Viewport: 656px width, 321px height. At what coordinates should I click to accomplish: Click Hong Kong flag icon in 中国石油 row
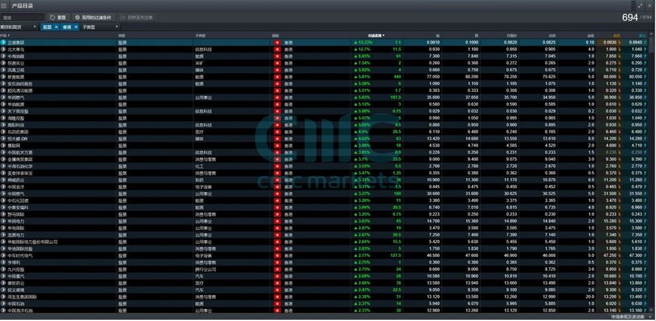coord(277,304)
